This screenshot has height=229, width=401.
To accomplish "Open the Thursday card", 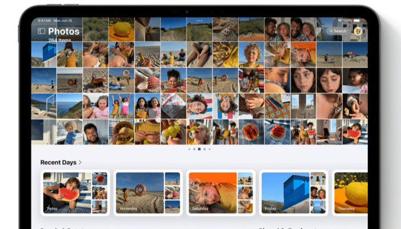I will [350, 193].
